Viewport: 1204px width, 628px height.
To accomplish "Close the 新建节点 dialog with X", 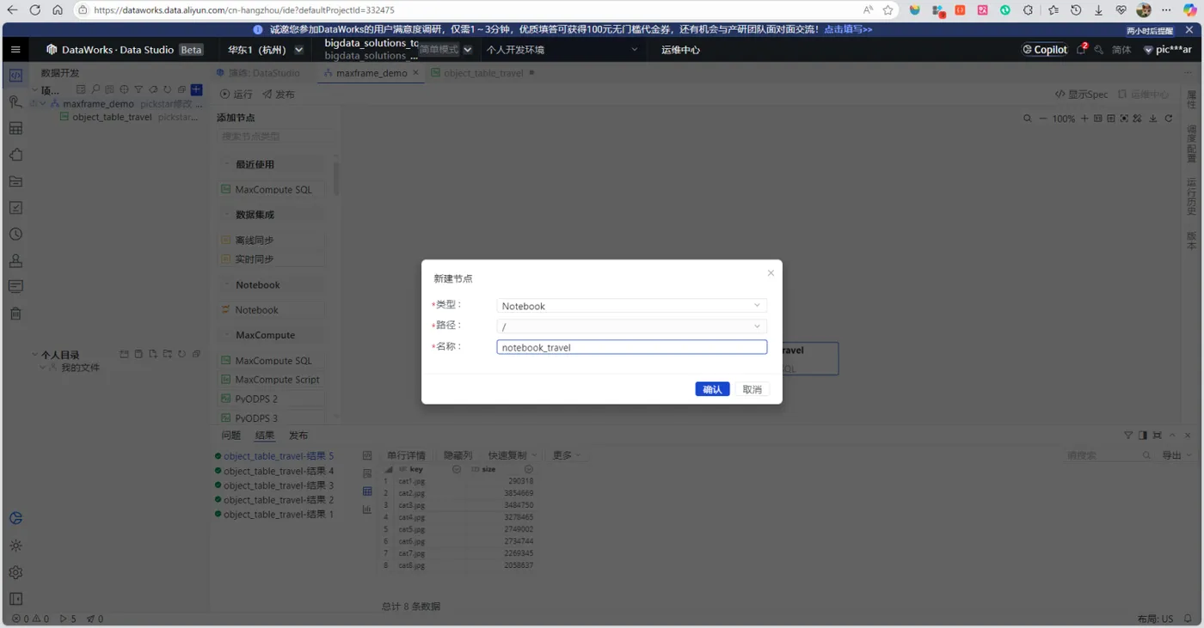I will point(771,273).
